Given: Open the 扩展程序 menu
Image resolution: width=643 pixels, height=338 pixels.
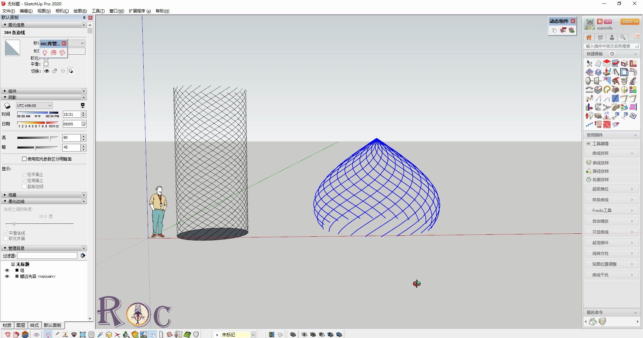Looking at the screenshot, I should pyautogui.click(x=140, y=11).
